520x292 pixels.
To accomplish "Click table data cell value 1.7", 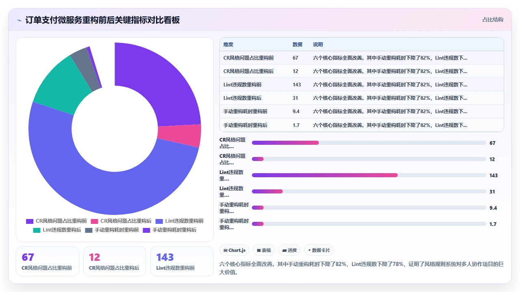I will [296, 125].
